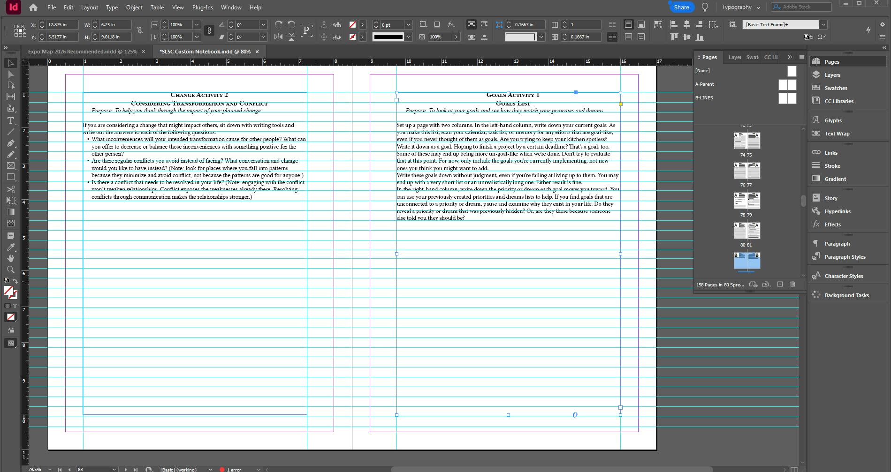
Task: Toggle constrain proportions for width and height
Action: (140, 30)
